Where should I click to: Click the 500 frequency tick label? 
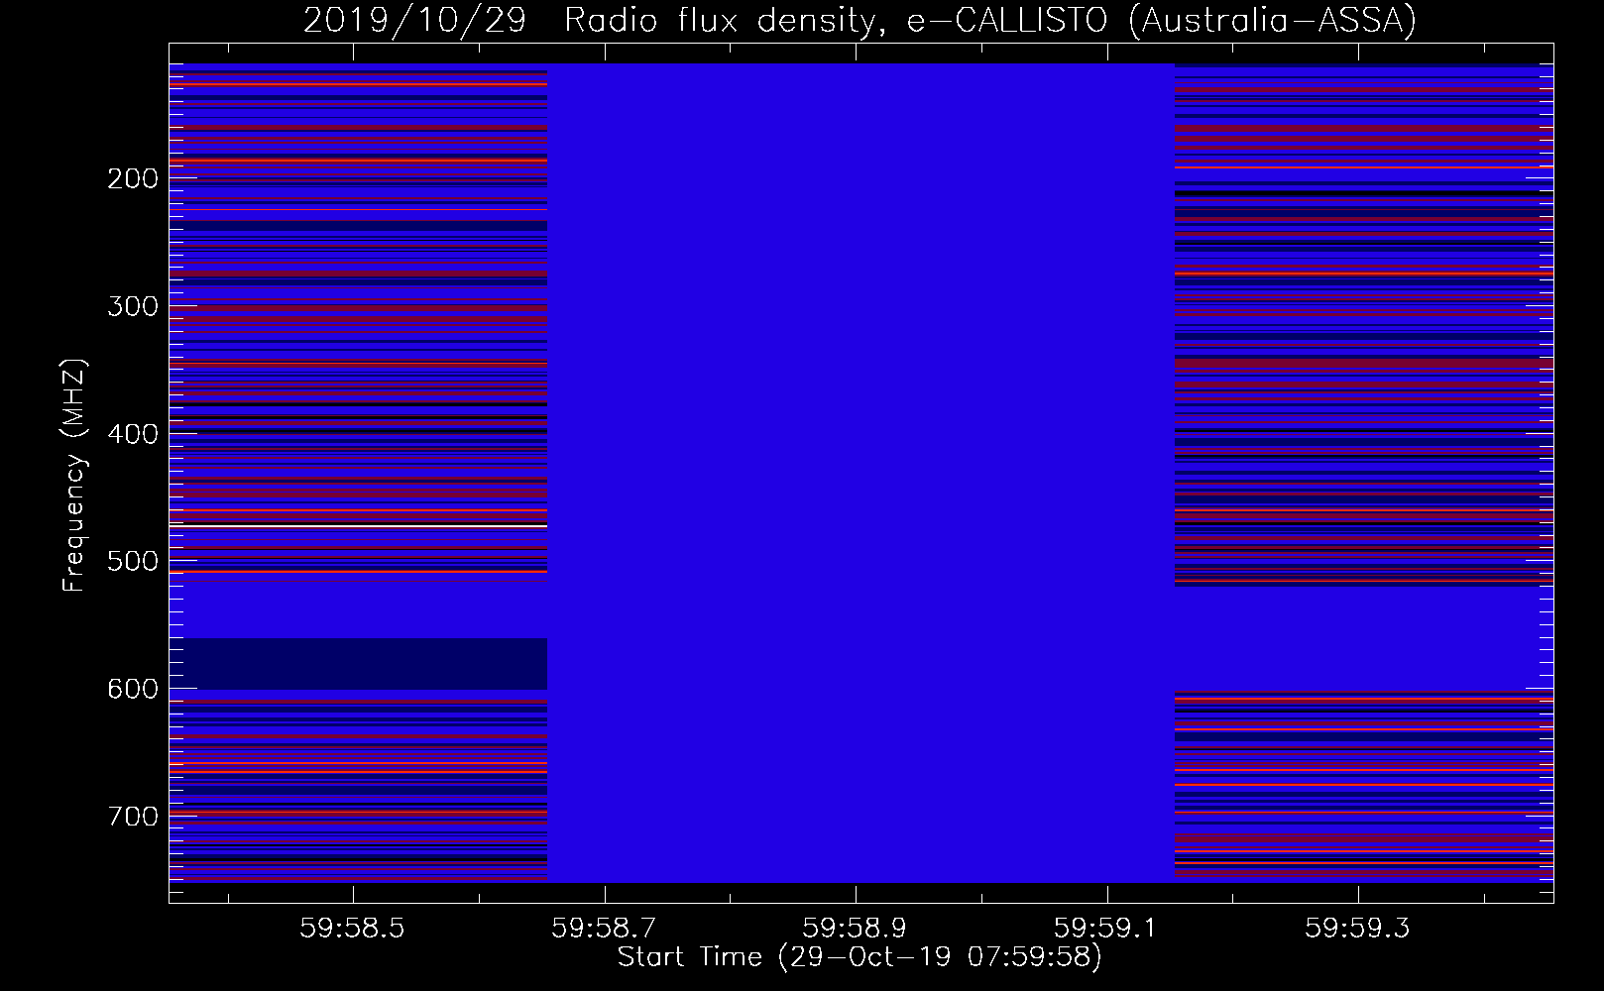tap(133, 561)
